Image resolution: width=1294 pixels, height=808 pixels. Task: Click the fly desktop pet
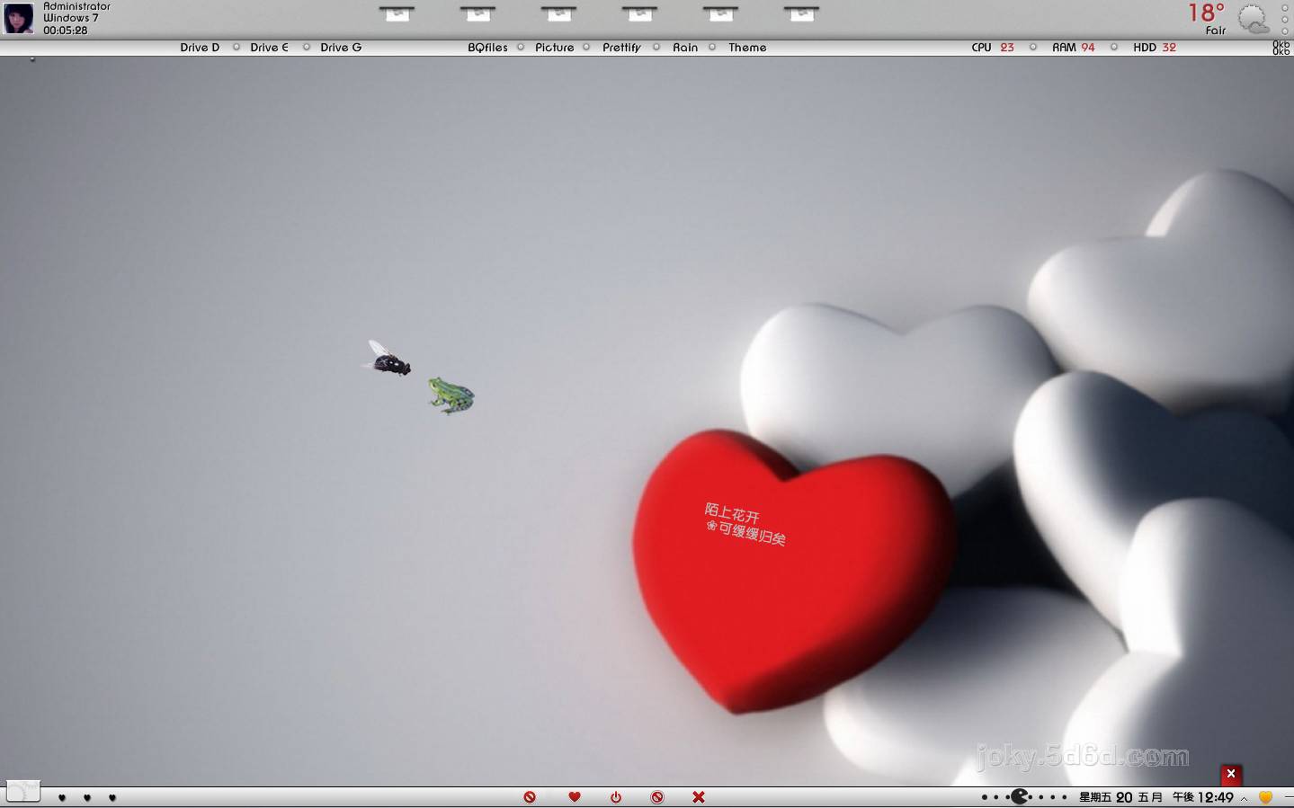tap(388, 359)
